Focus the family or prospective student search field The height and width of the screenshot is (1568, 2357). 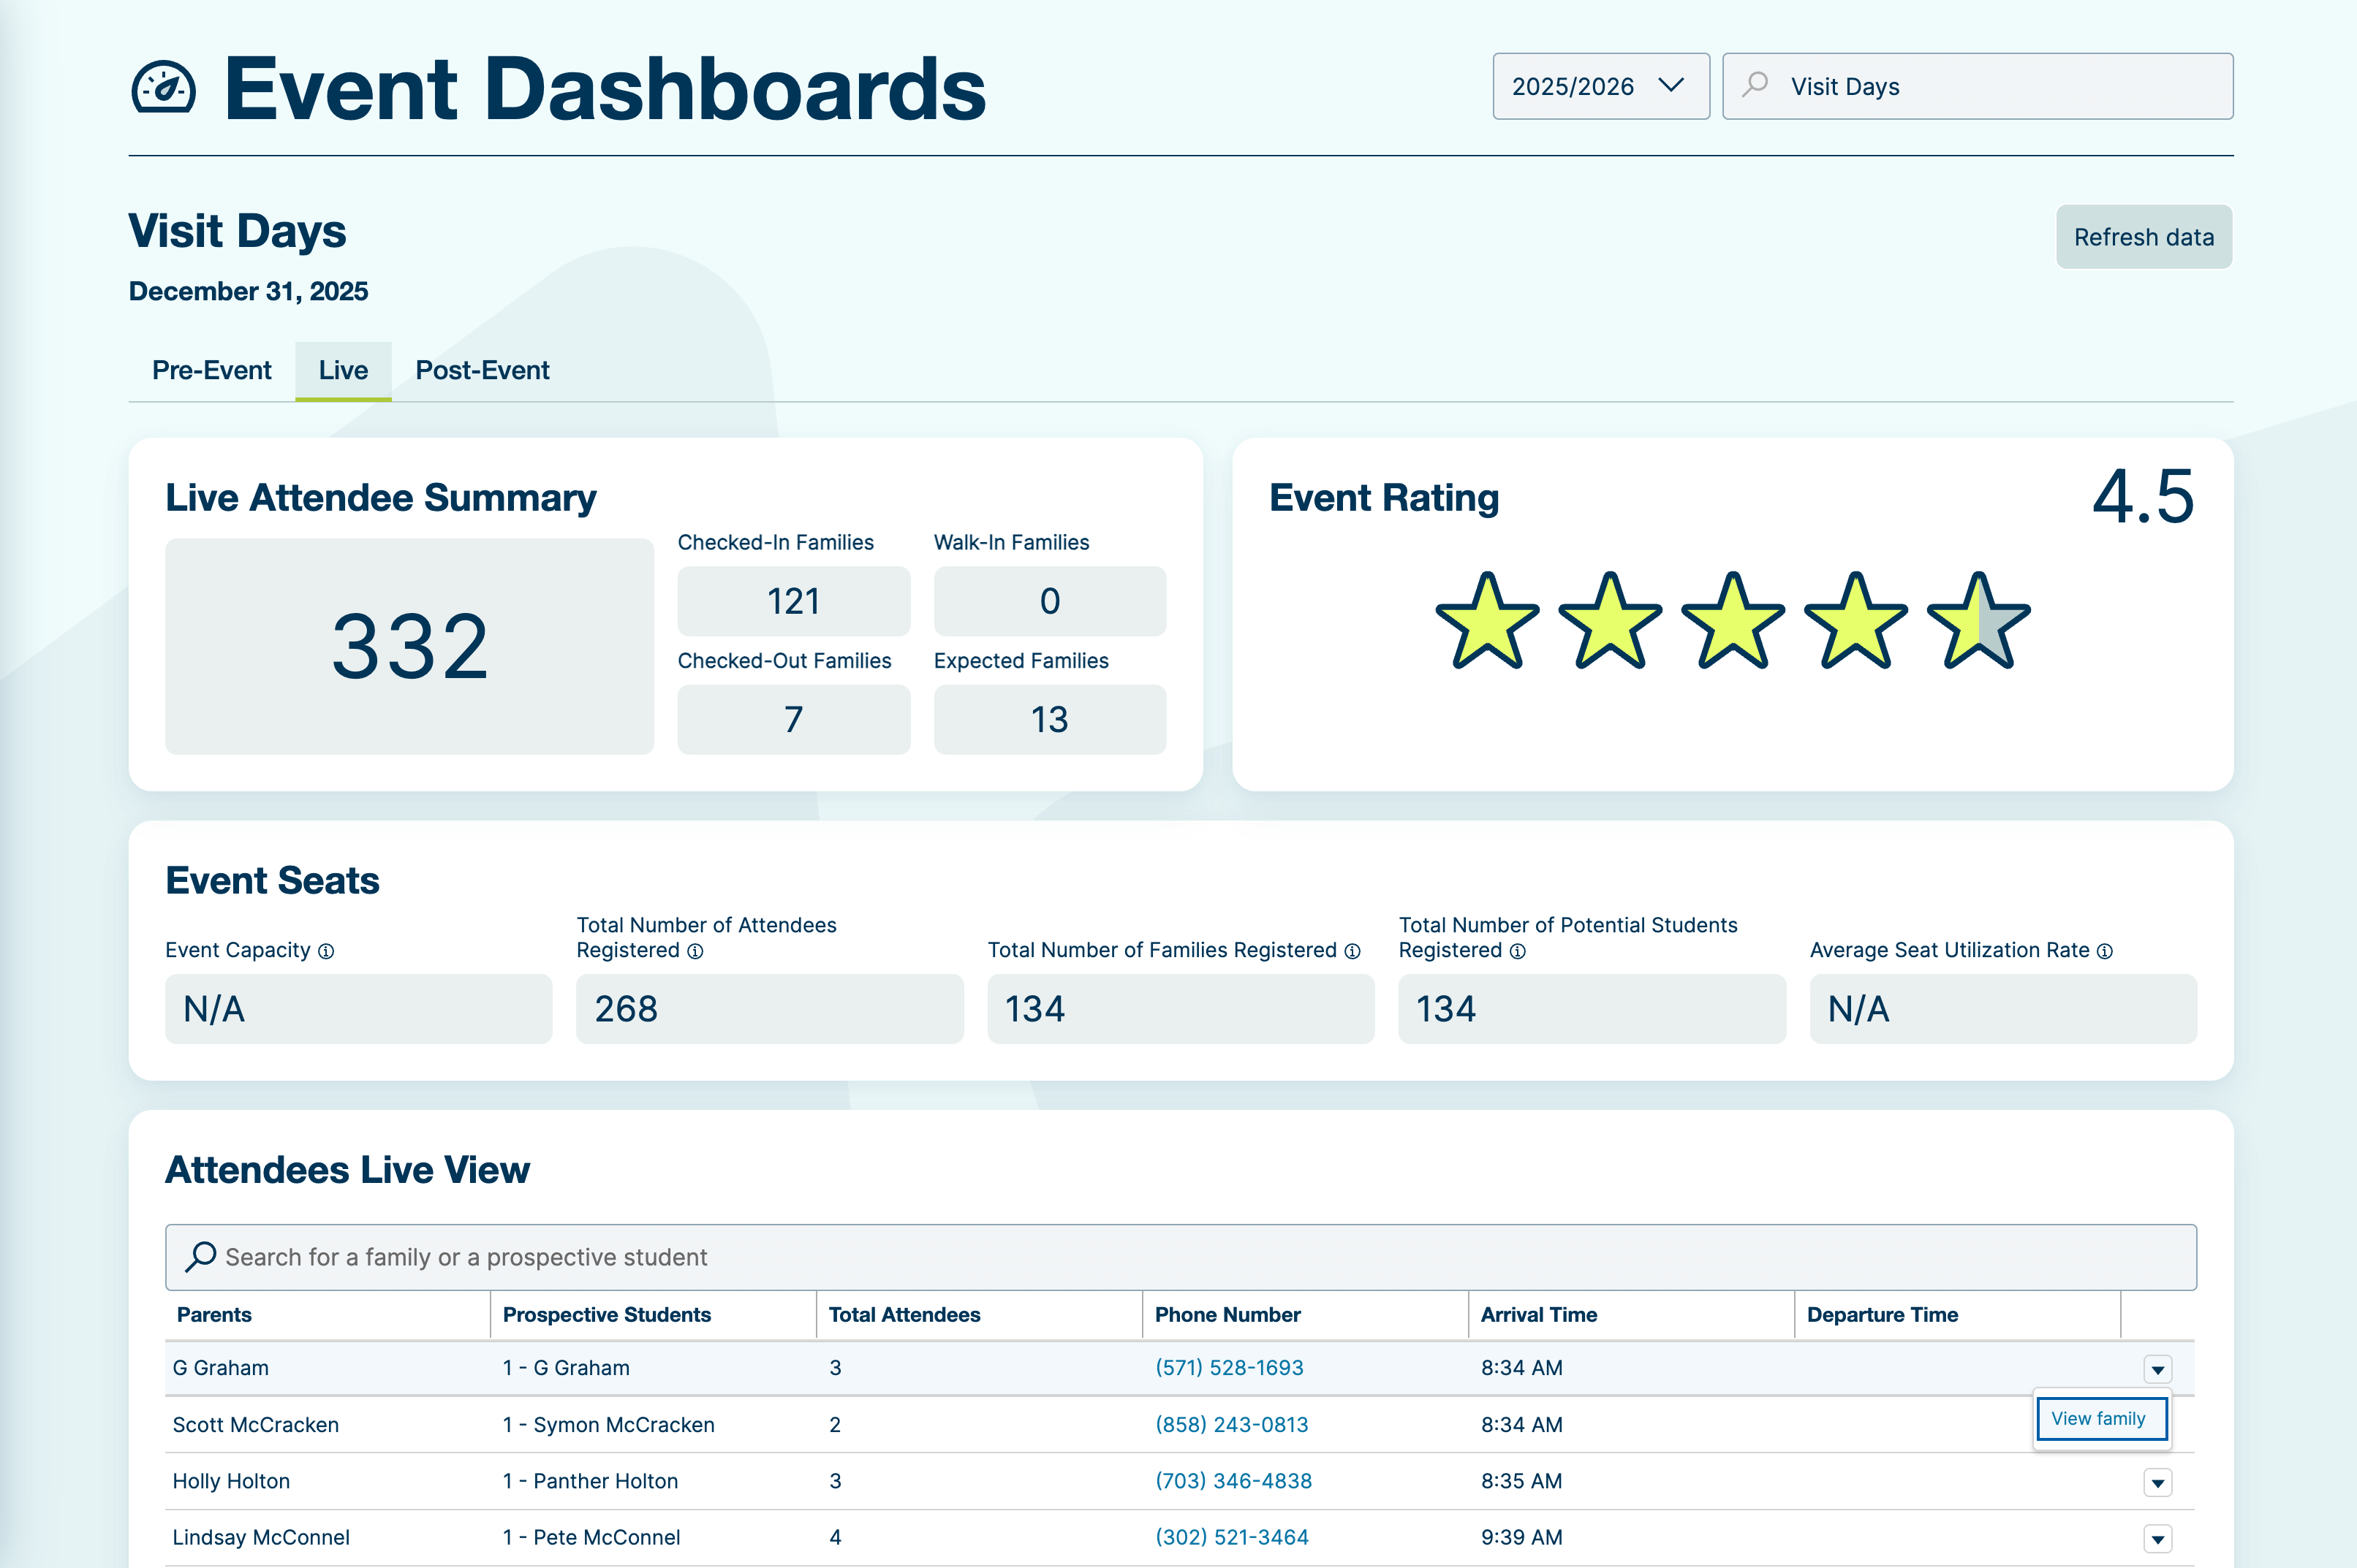pos(1181,1257)
